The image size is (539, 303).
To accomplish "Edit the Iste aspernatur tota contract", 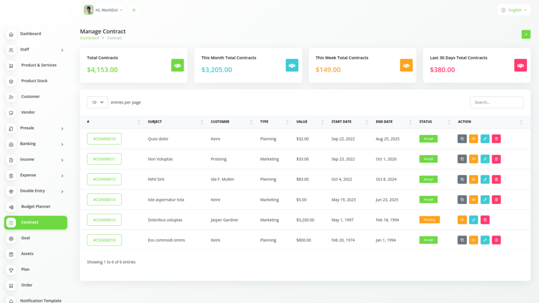I will pos(485,200).
